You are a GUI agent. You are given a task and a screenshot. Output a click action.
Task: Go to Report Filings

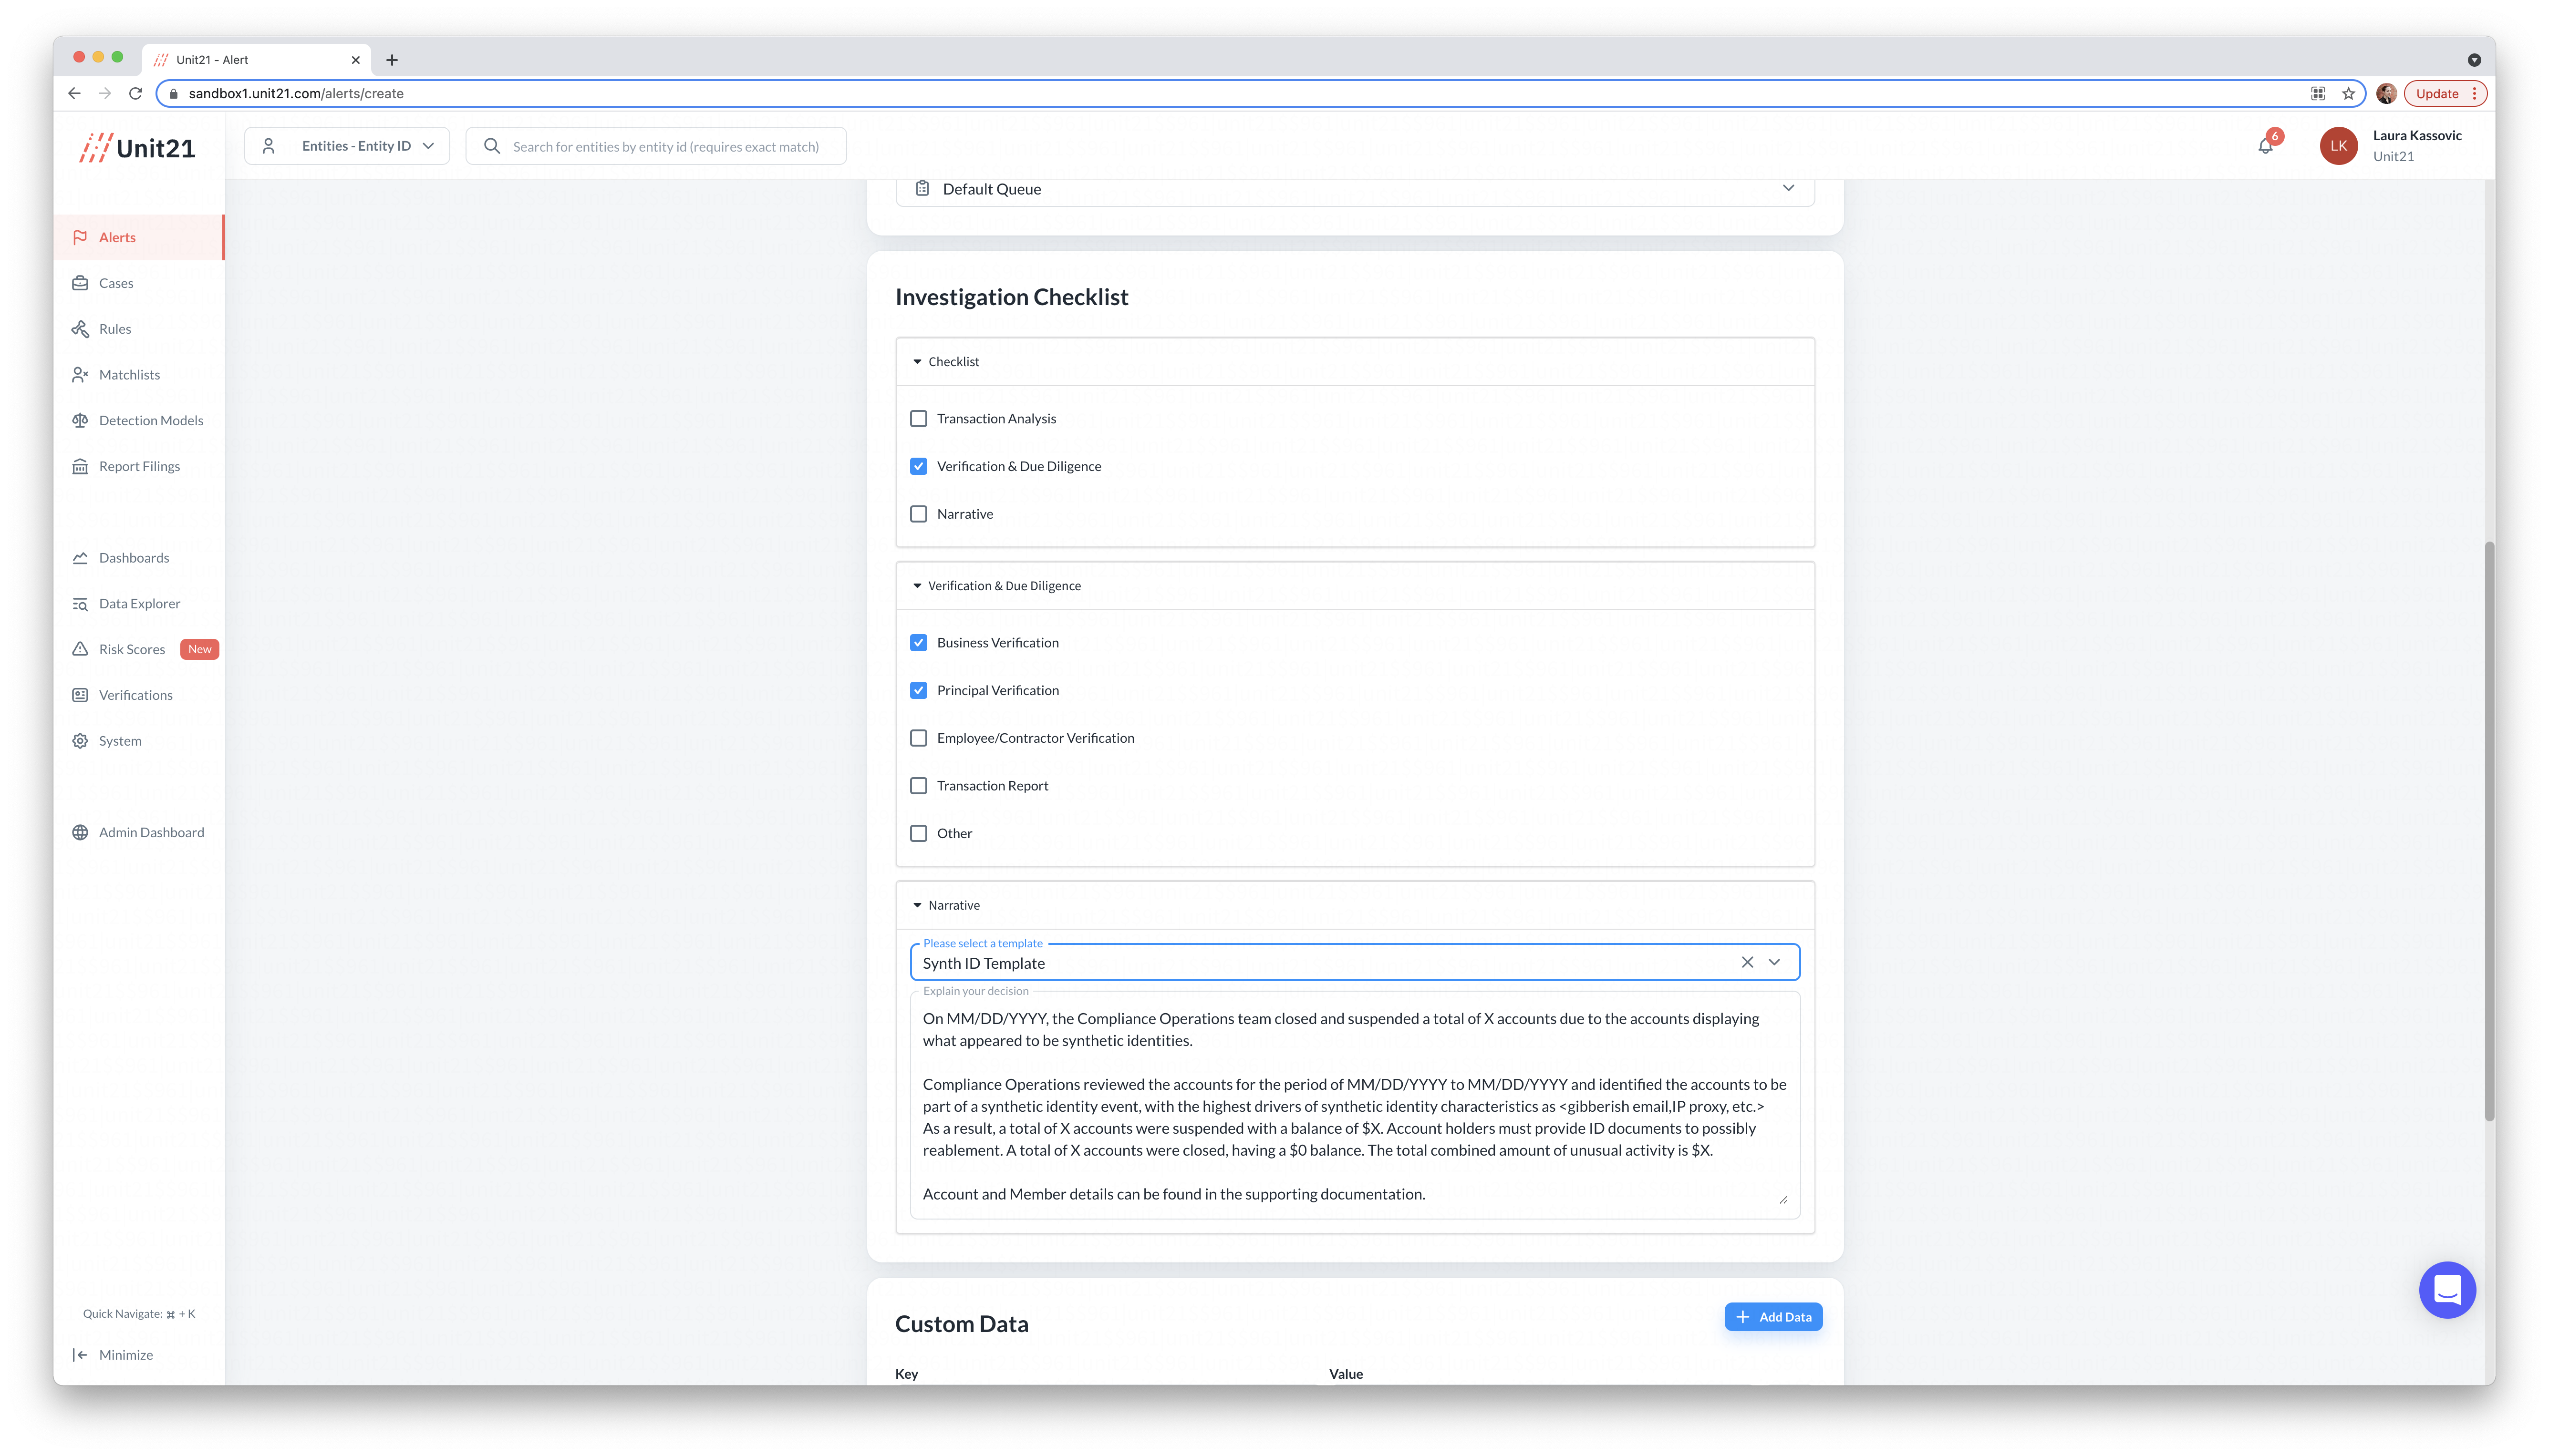tap(139, 466)
